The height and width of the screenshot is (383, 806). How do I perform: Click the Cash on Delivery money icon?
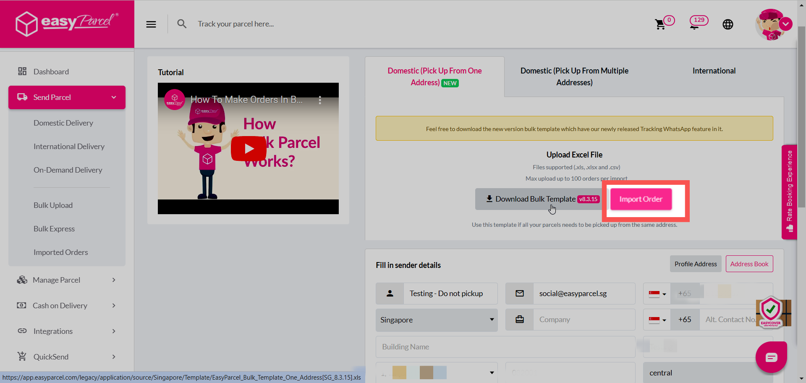(x=21, y=305)
